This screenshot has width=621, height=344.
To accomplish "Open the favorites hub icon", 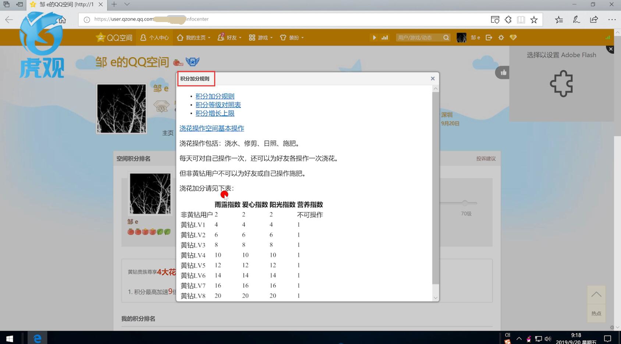I will coord(559,19).
